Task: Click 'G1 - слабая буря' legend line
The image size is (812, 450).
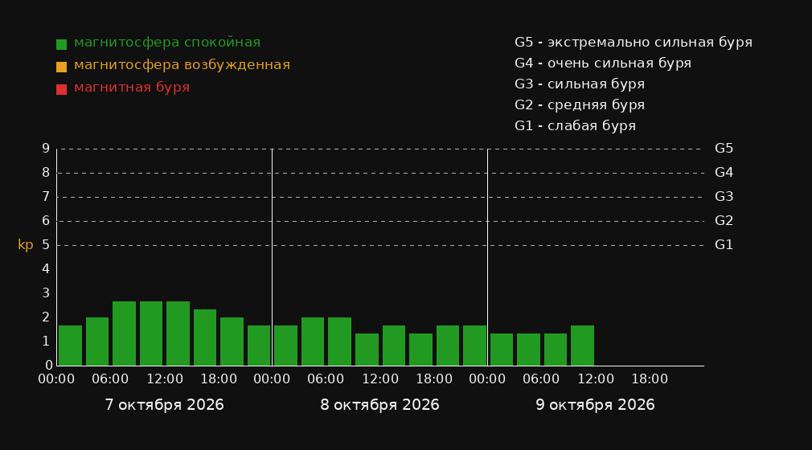Action: (x=575, y=126)
